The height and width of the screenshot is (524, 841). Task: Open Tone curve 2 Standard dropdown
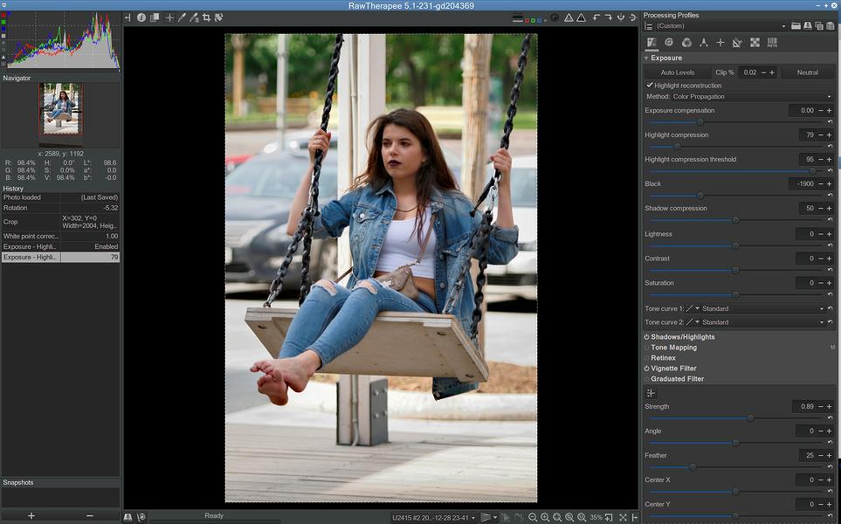coord(762,322)
